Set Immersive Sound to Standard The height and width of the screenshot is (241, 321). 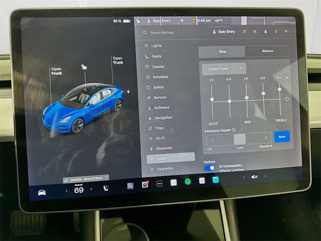coord(266,138)
